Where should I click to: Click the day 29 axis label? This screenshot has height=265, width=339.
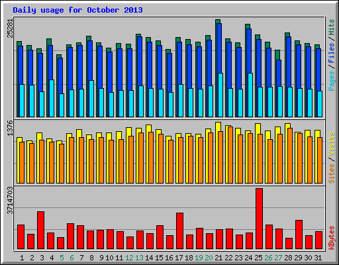[298, 258]
